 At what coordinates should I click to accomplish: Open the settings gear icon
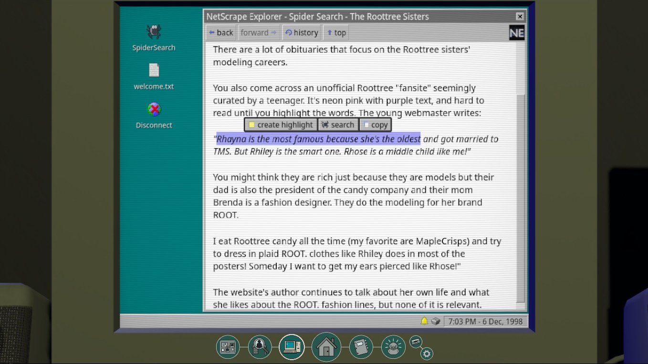coord(427,354)
